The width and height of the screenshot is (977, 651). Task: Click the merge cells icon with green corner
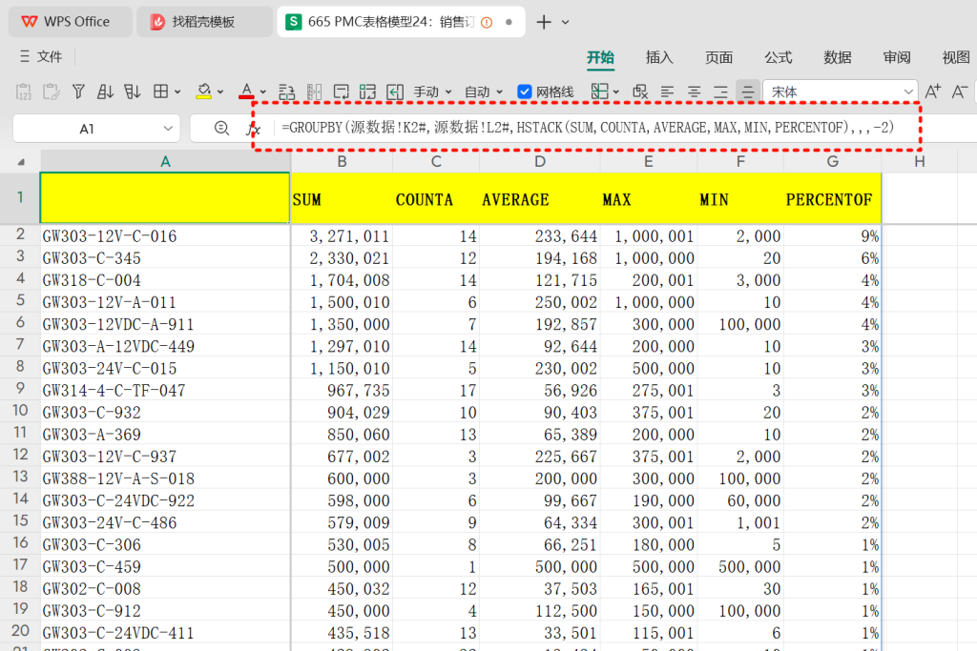click(x=367, y=92)
